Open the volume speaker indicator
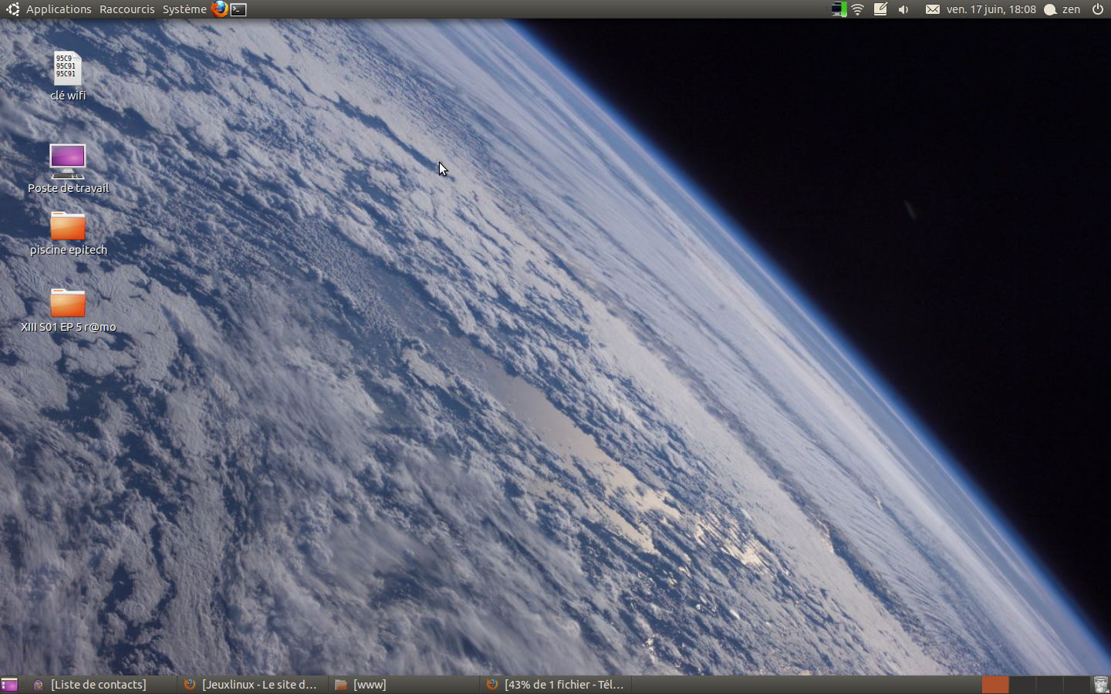Screen dimensions: 1111x694 coord(903,9)
